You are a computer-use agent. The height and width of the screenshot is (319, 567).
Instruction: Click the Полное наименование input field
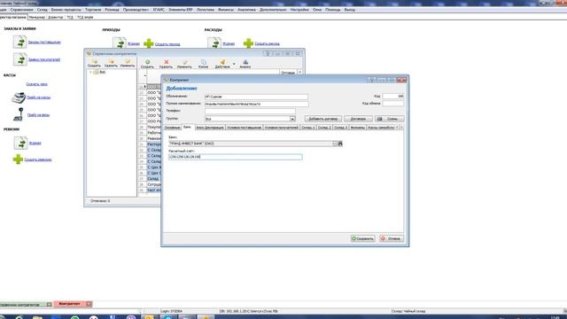click(x=256, y=104)
